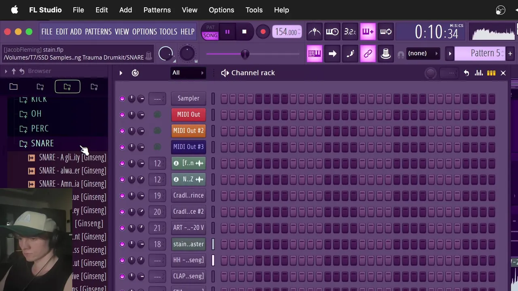Toggle blend recording overdub icon

pyautogui.click(x=368, y=32)
